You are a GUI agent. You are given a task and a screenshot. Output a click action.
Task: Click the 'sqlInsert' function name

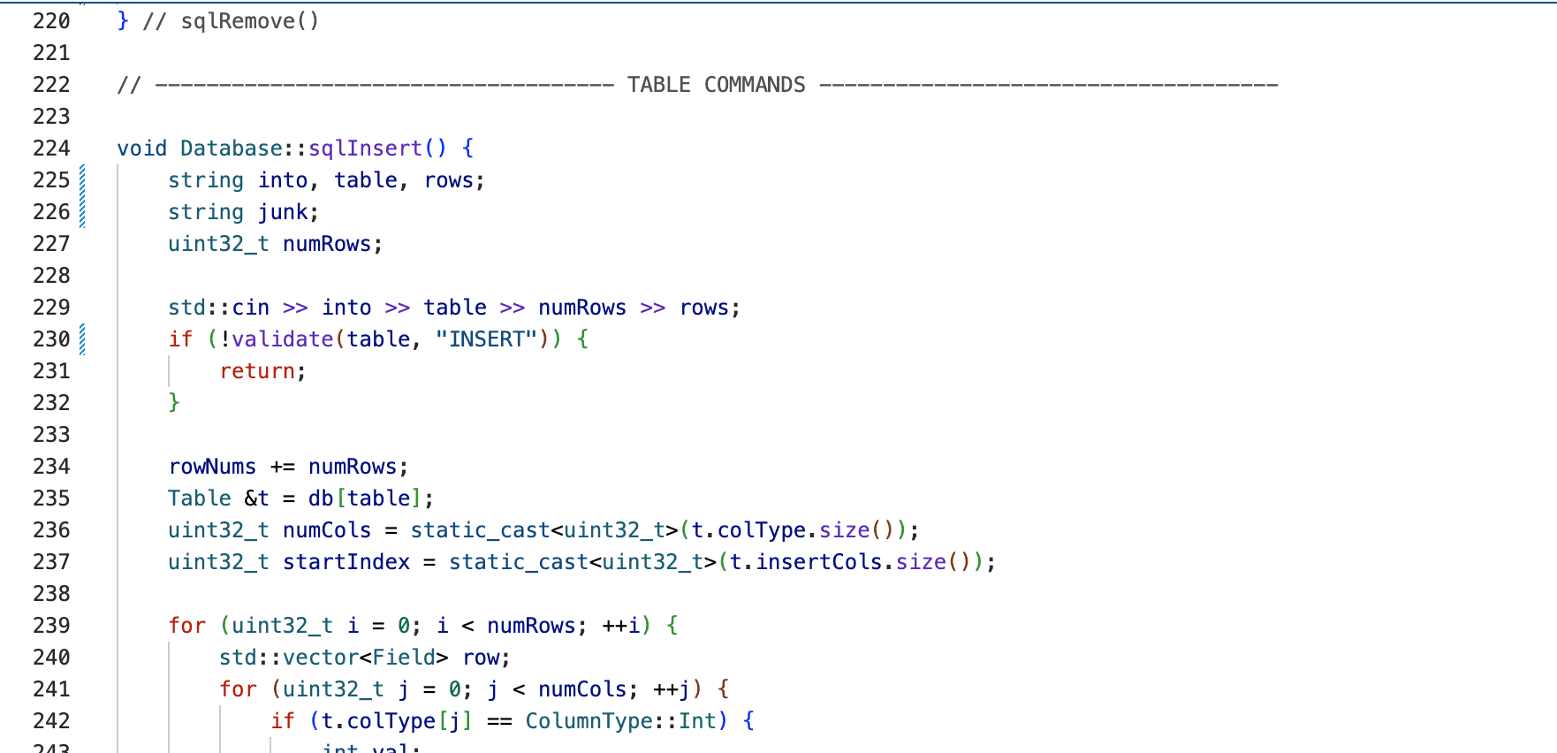(x=365, y=148)
